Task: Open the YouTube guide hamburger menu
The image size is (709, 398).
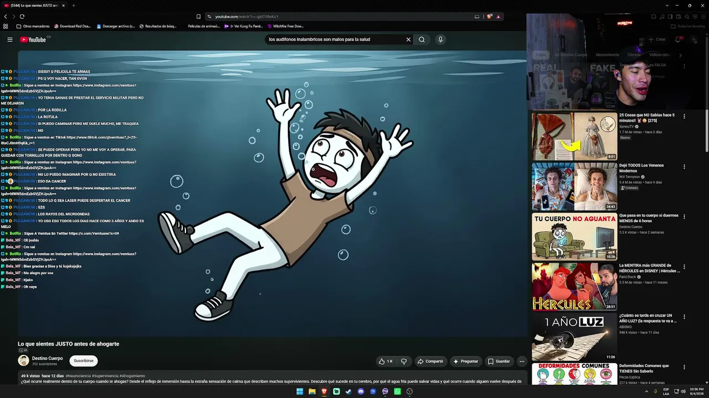Action: point(9,39)
